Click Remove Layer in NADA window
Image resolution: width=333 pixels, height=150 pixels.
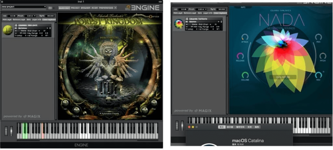[190, 13]
